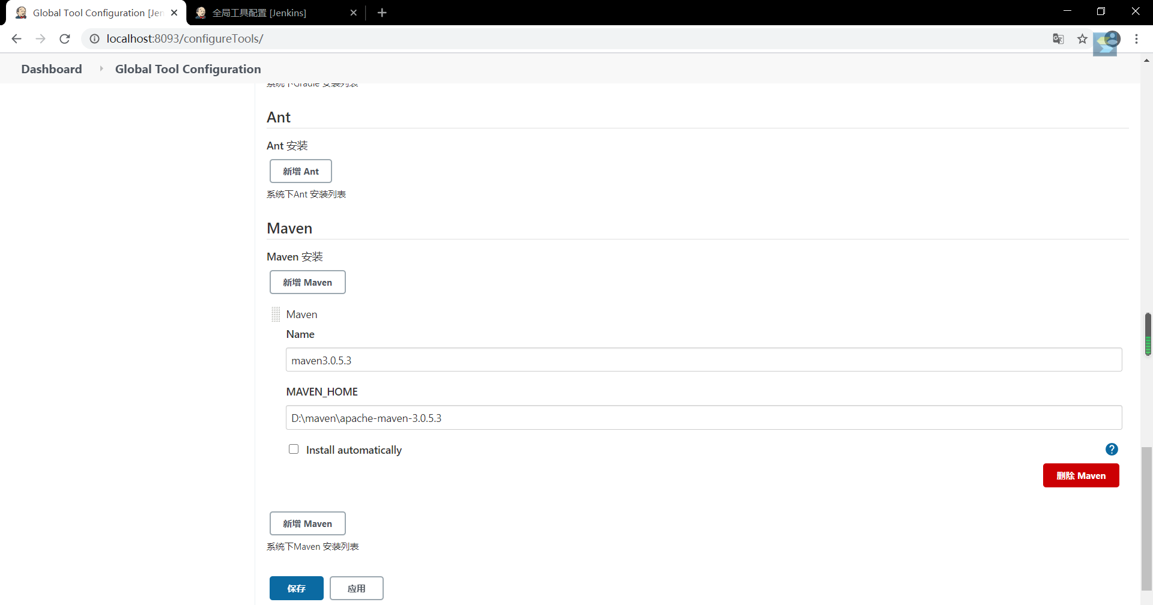
Task: Click the 系统下Maven 安装列表 text
Action: click(x=313, y=546)
